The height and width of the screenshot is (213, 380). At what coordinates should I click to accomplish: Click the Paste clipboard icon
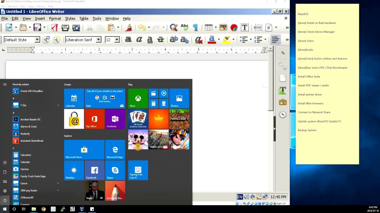tap(111, 28)
